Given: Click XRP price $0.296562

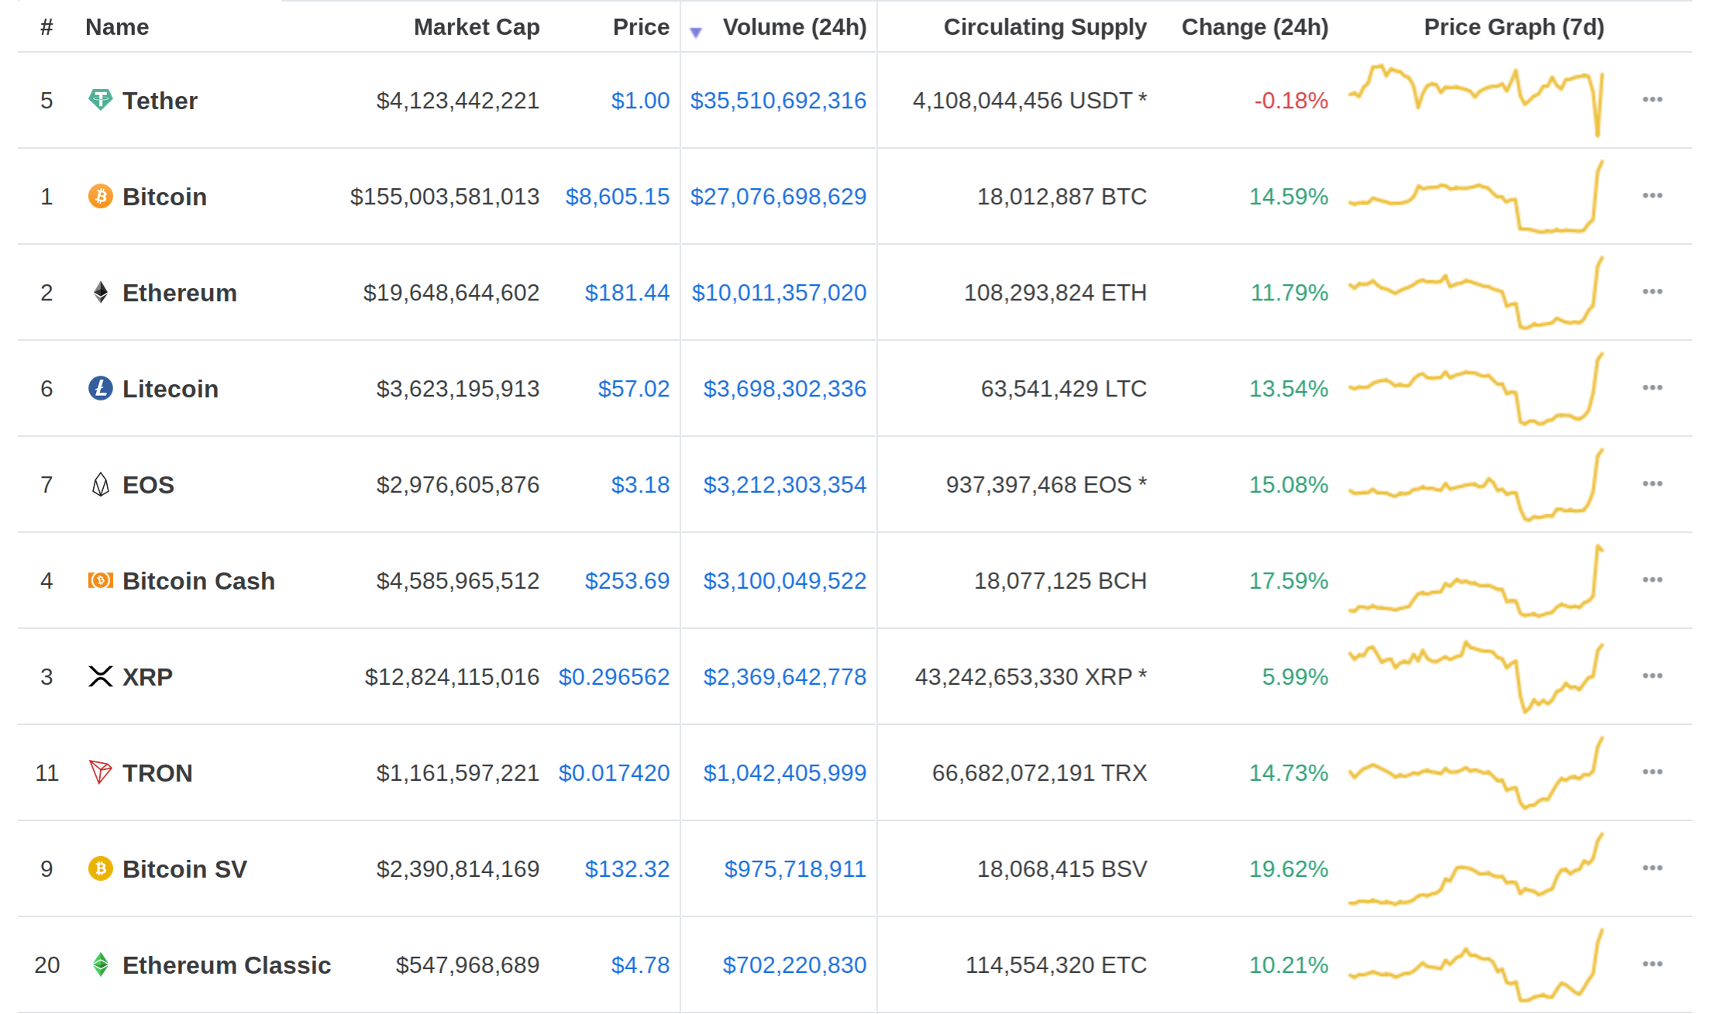Looking at the screenshot, I should point(614,677).
